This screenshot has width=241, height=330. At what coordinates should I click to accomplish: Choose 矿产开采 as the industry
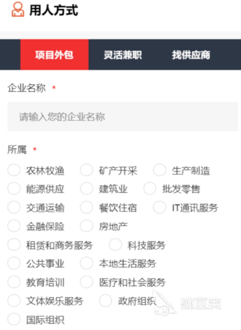click(x=86, y=170)
